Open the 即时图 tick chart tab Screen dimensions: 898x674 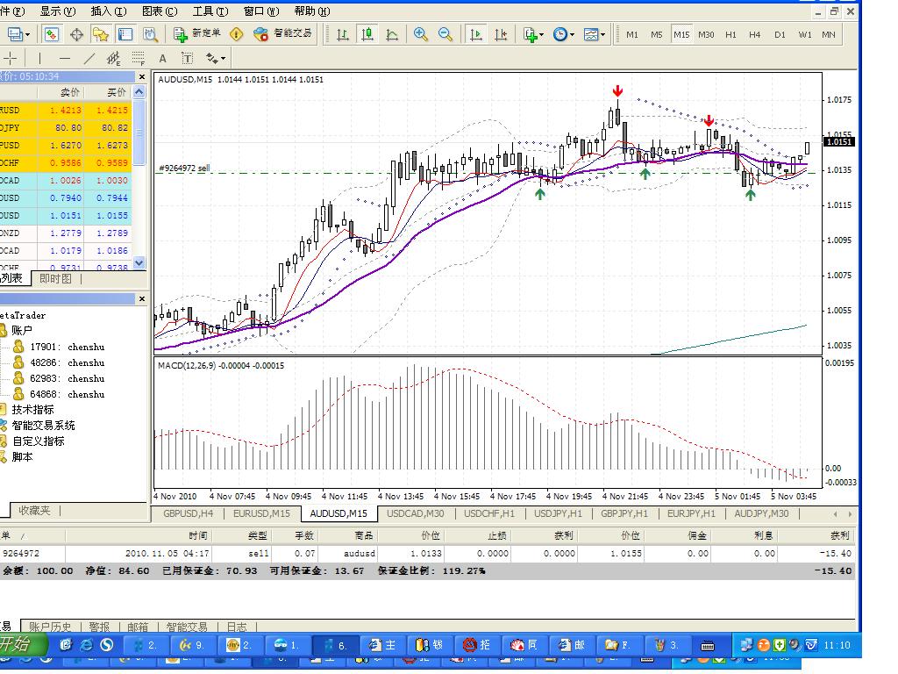pyautogui.click(x=55, y=278)
